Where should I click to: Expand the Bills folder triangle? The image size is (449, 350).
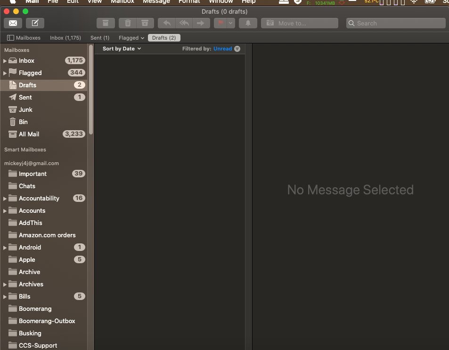[x=5, y=297]
